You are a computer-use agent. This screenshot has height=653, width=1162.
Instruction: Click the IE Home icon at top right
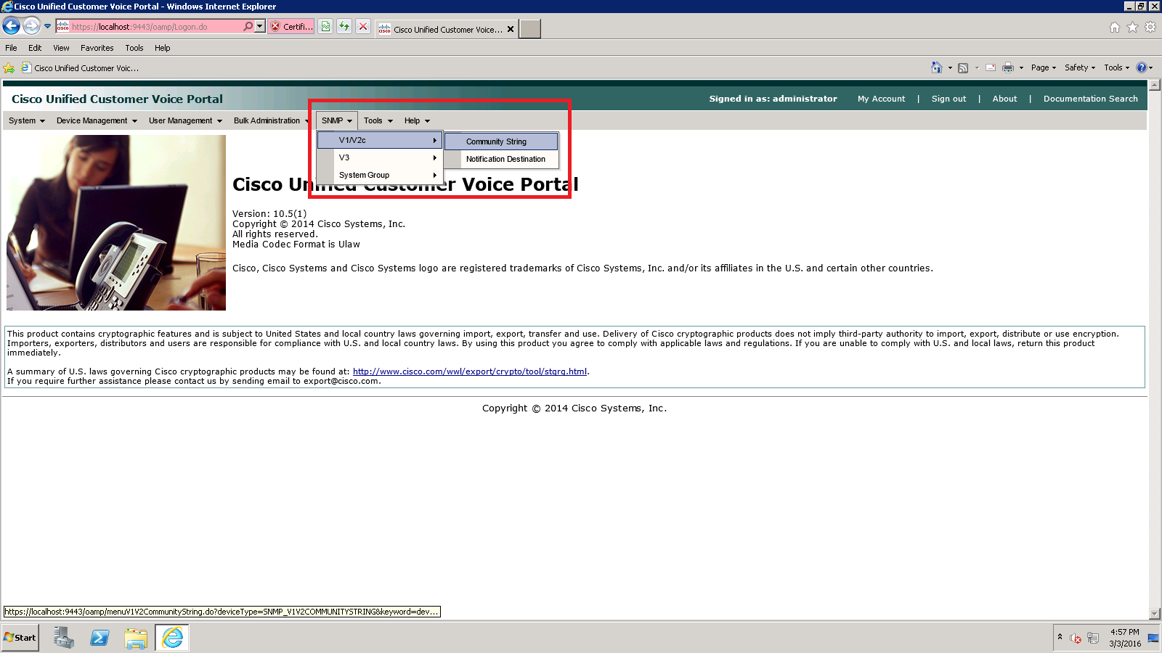tap(1115, 28)
